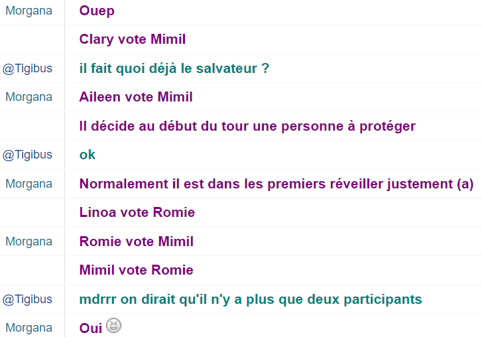Select Morgana's name beside the "Normalement" message
Screen dimensions: 482x337
[29, 184]
